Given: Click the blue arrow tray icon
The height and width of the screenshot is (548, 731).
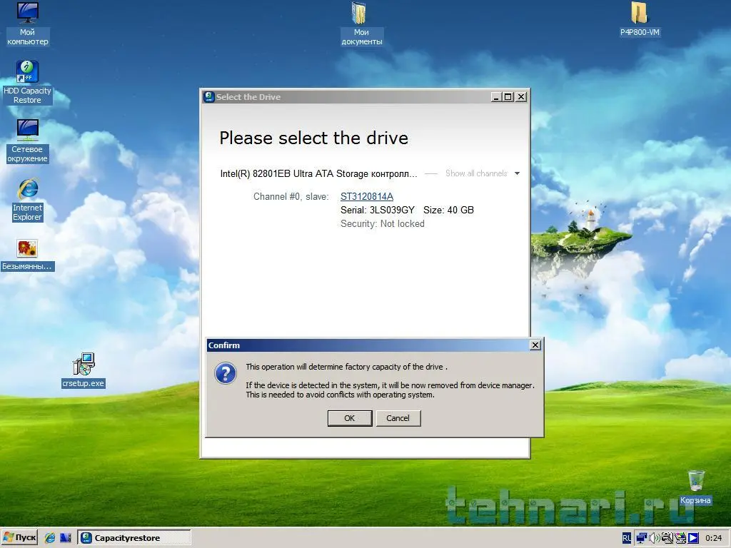Looking at the screenshot, I should pyautogui.click(x=692, y=538).
